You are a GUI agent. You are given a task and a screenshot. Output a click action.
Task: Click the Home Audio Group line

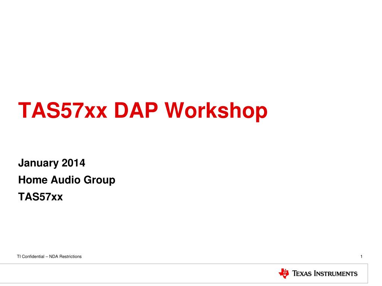tap(67, 180)
